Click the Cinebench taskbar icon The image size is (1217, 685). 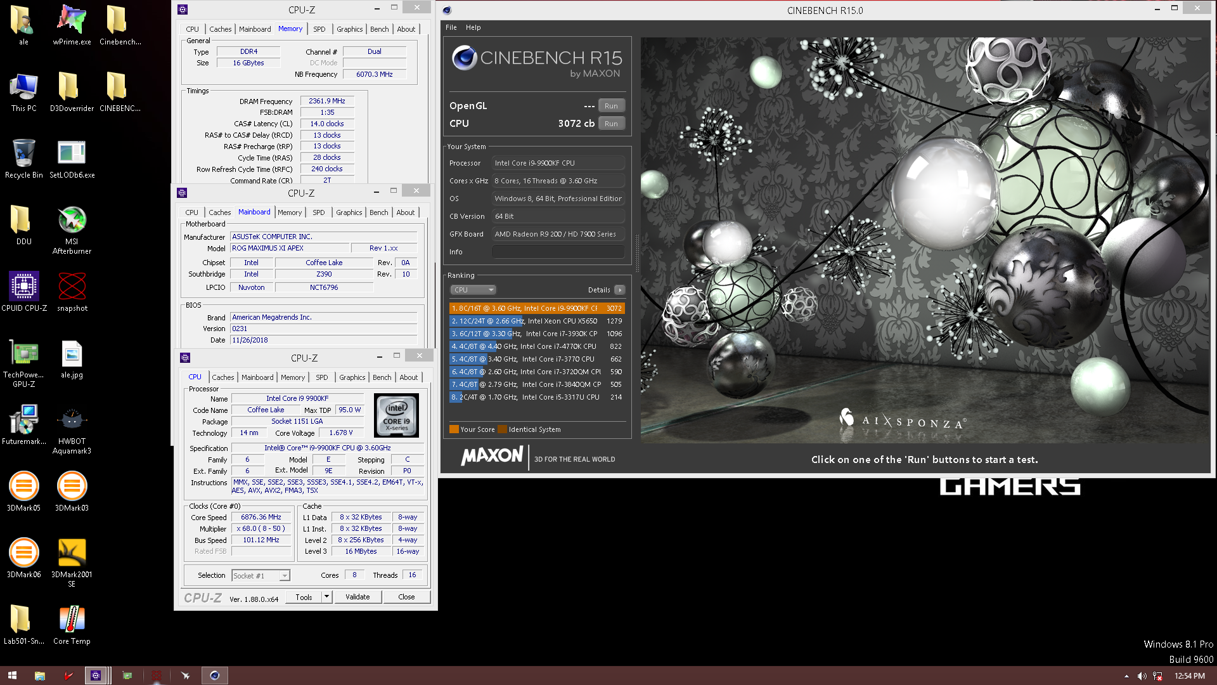pos(214,675)
